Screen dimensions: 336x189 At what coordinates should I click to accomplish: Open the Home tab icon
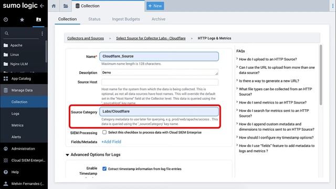pyautogui.click(x=54, y=6)
